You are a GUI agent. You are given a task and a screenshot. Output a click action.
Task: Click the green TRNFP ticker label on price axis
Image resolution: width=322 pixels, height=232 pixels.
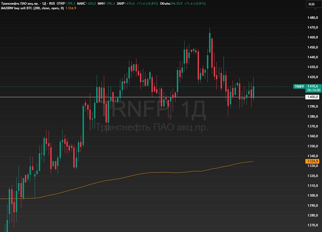tap(299, 87)
